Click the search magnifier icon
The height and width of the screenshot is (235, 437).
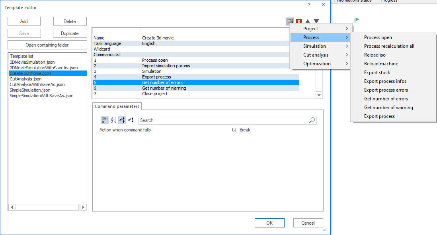(x=312, y=120)
